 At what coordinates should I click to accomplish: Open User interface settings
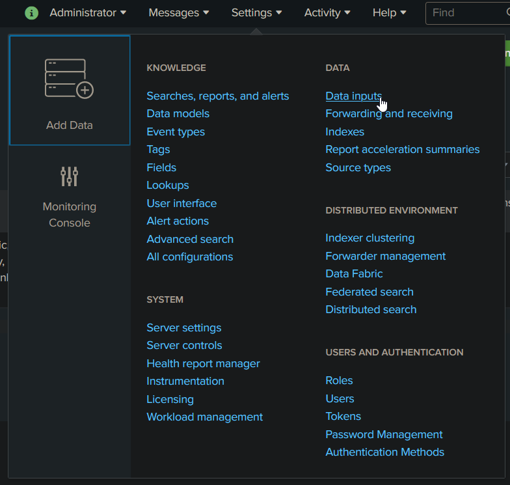(181, 203)
